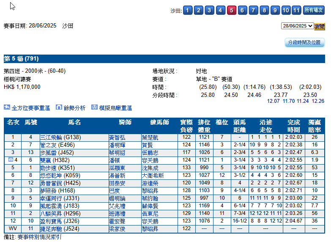Screen dimensions: 331x242
Task: Click the 分段時間及位置 button
Action: (x=304, y=42)
